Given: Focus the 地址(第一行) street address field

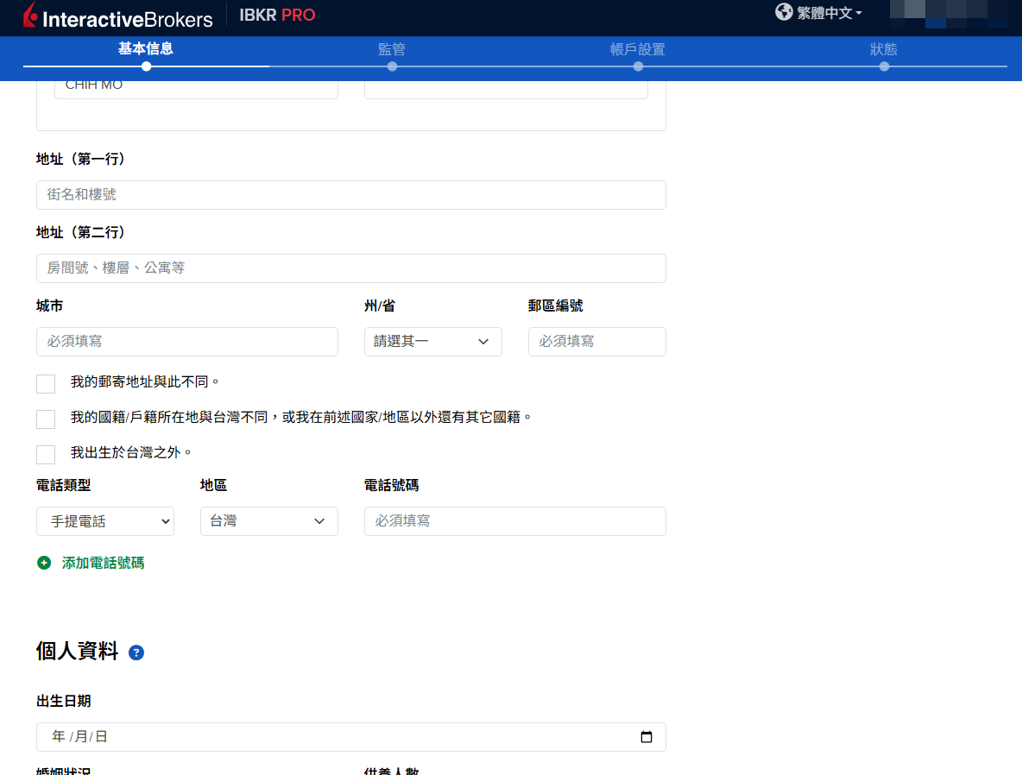Looking at the screenshot, I should 350,195.
